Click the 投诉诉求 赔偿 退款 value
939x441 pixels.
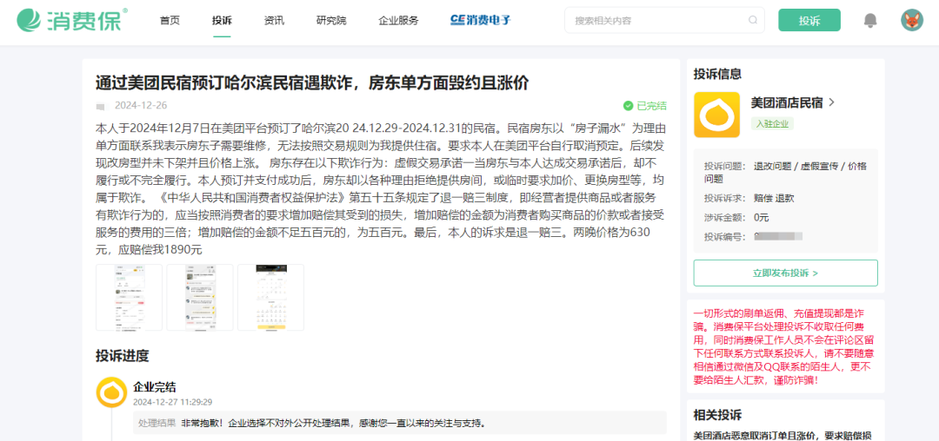coord(774,198)
